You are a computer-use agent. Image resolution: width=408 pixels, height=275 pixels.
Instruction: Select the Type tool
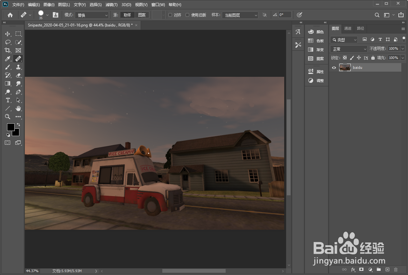(x=8, y=100)
